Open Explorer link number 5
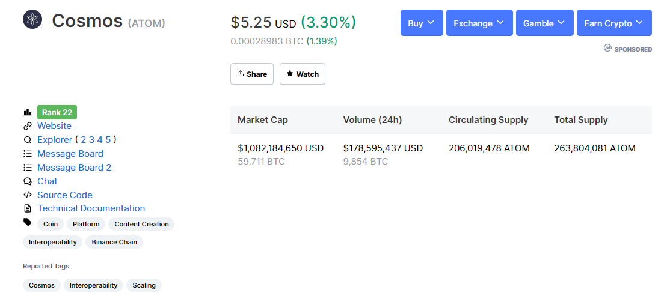This screenshot has width=667, height=299. [108, 140]
